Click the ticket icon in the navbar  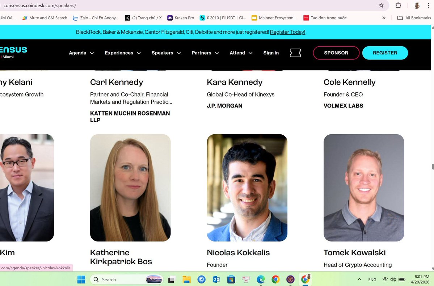pos(295,53)
